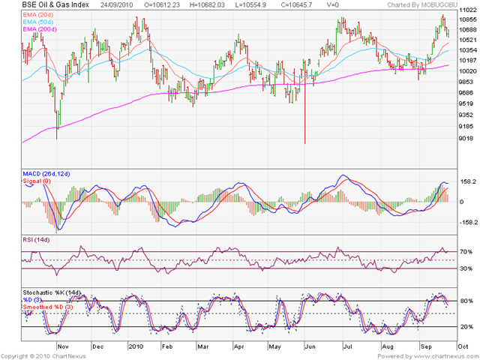The image size is (480, 360).
Task: Click the May time axis marker
Action: (x=275, y=346)
